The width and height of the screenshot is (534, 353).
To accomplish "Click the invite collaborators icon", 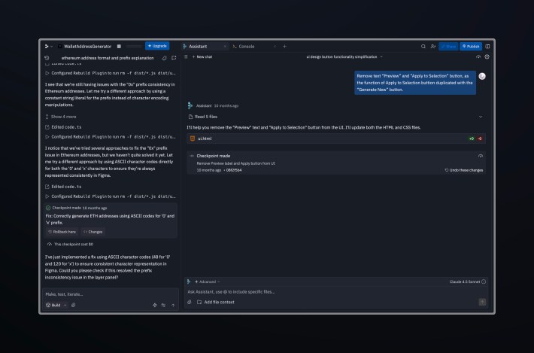I will [433, 46].
